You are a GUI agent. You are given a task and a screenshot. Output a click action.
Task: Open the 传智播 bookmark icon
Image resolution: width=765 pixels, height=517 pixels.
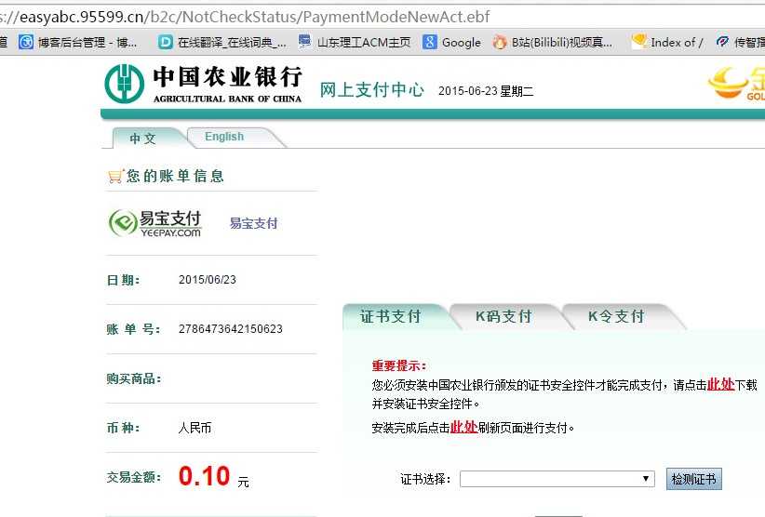click(723, 43)
